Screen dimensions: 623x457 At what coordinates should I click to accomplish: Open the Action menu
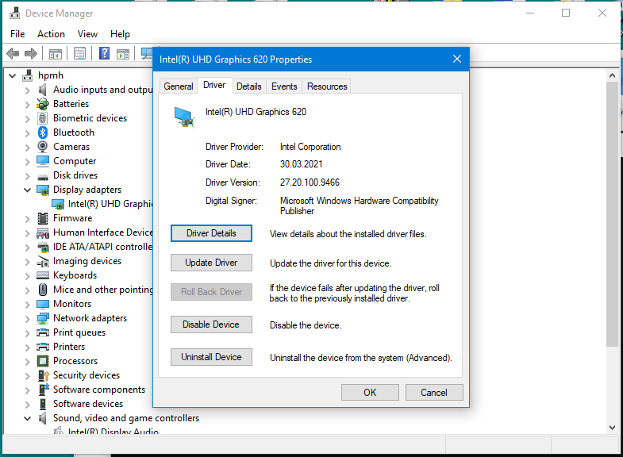51,34
